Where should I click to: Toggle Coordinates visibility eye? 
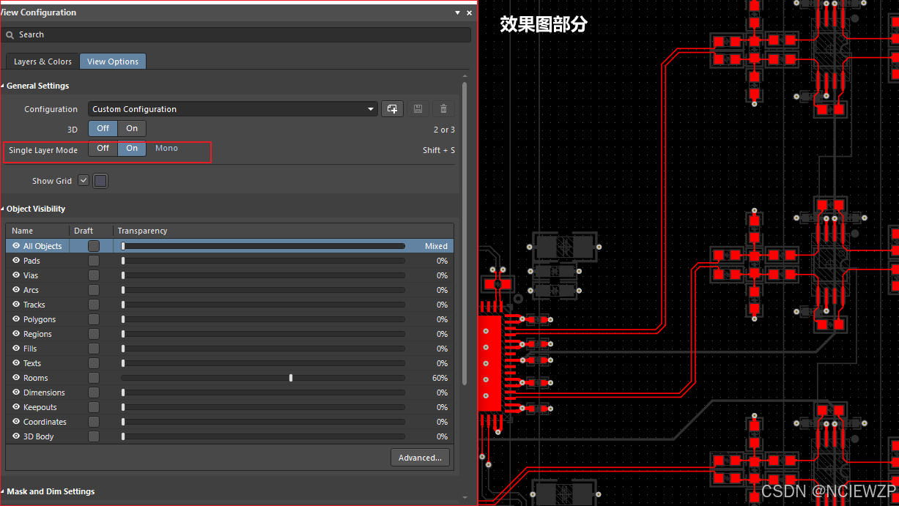[x=16, y=422]
